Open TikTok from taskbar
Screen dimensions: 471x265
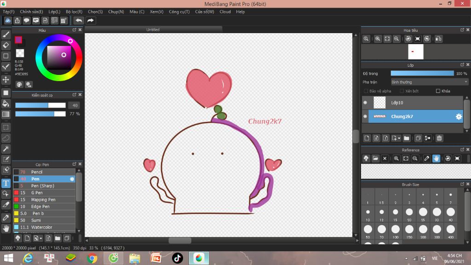coord(177,258)
